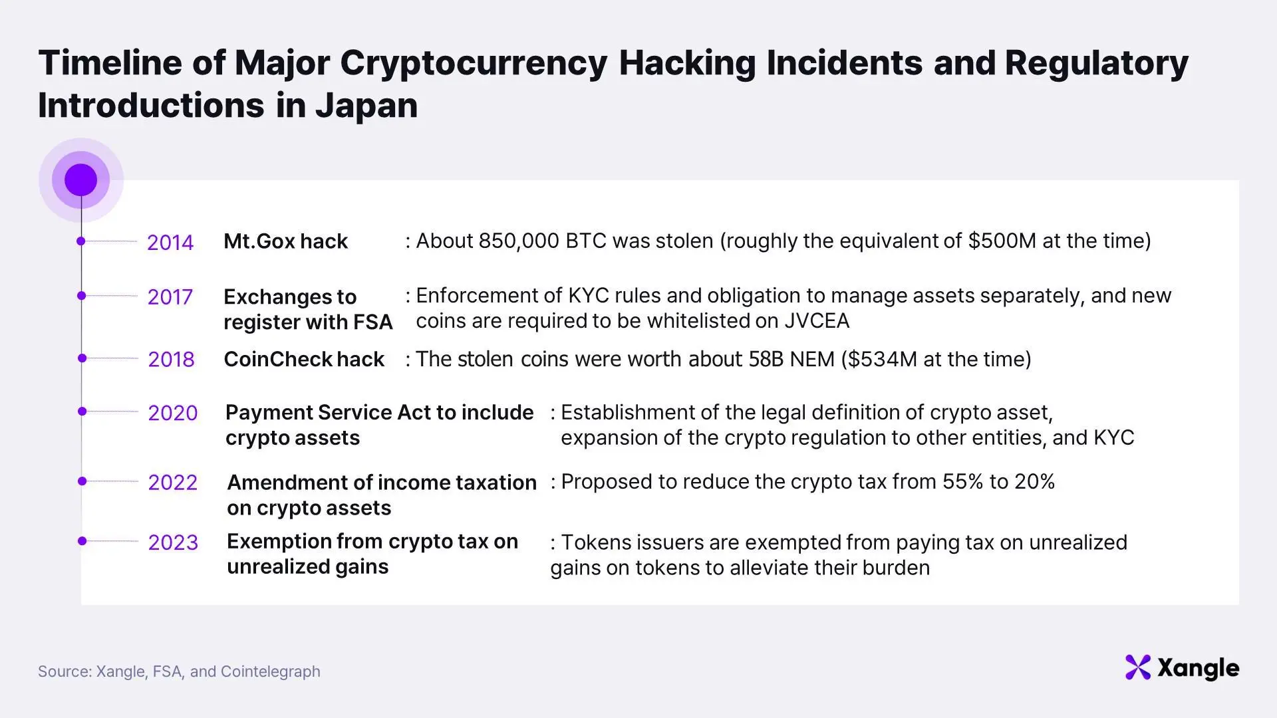1277x718 pixels.
Task: Click Exchanges to register with FSA heading
Action: [x=308, y=309]
